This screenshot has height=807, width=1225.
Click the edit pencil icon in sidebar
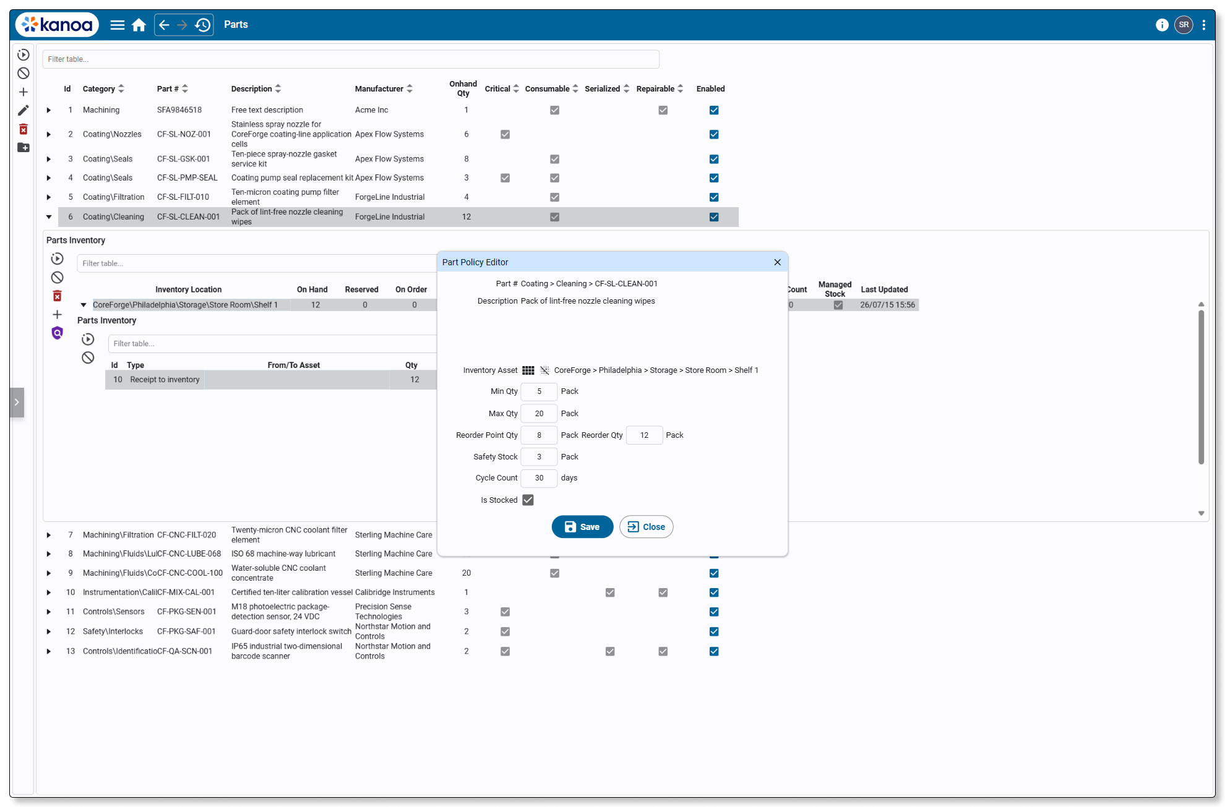tap(24, 111)
